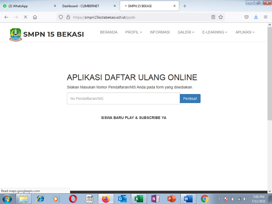This screenshot has height=204, width=272.
Task: Open the Firefox hamburger application menu
Action: point(265,17)
